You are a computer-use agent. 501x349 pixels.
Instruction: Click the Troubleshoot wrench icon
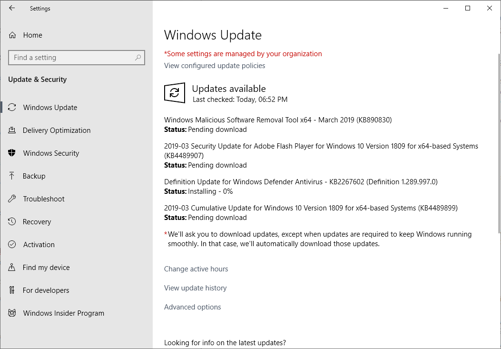pos(12,199)
